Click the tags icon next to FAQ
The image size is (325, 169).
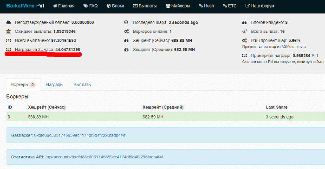85,6
